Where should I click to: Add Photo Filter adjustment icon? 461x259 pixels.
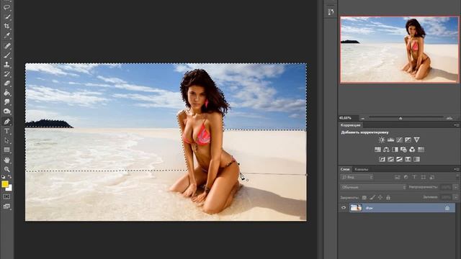click(403, 150)
